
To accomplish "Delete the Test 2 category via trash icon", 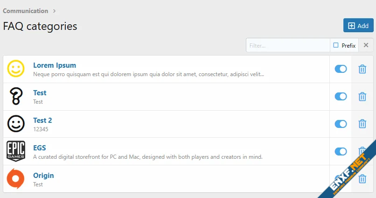I will click(x=362, y=124).
